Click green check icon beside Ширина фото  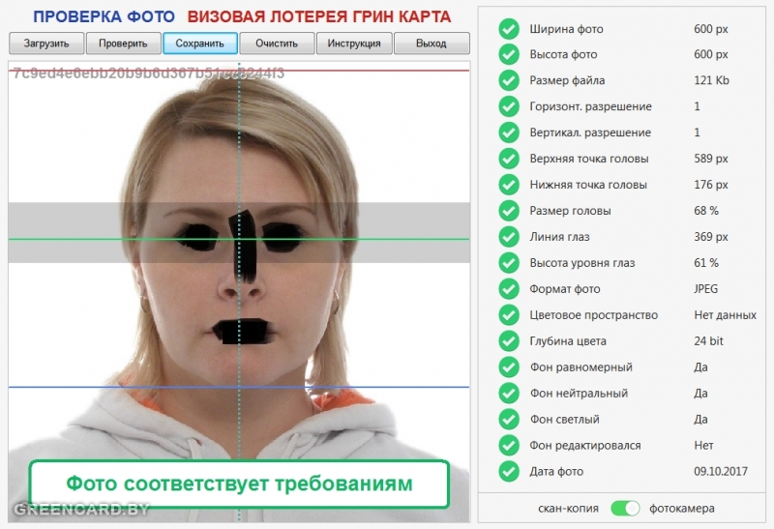click(509, 29)
